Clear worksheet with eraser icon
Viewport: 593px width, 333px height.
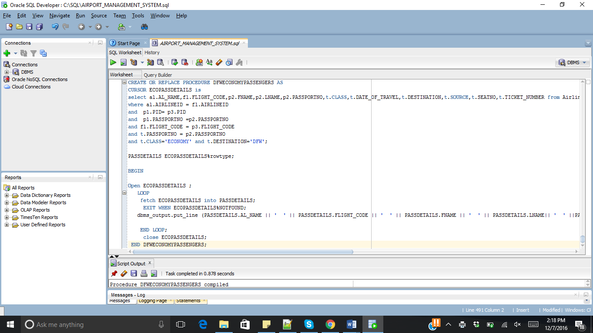[x=219, y=62]
